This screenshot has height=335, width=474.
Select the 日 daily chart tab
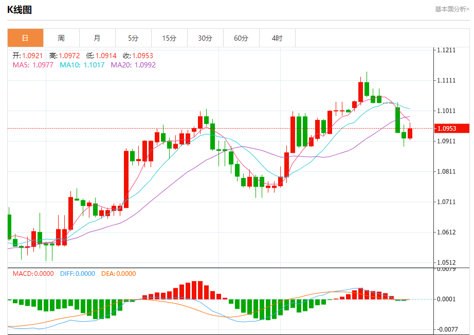[x=25, y=38]
